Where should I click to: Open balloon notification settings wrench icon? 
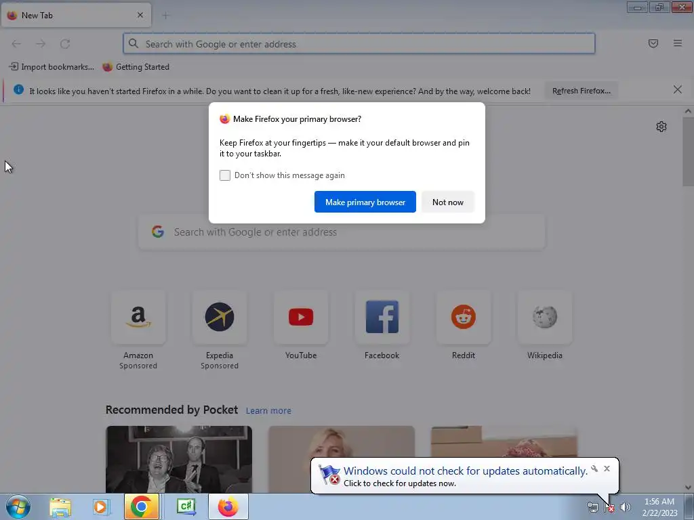[594, 469]
